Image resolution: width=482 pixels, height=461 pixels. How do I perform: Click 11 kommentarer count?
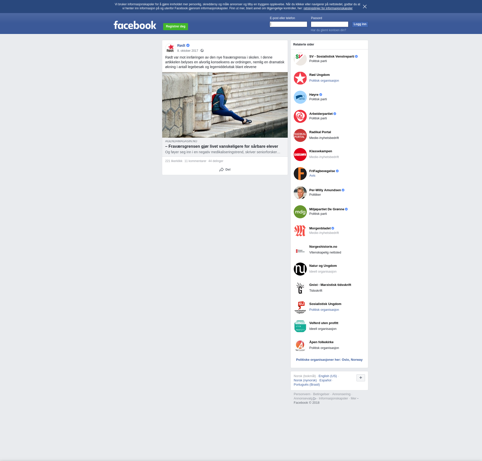coord(195,161)
